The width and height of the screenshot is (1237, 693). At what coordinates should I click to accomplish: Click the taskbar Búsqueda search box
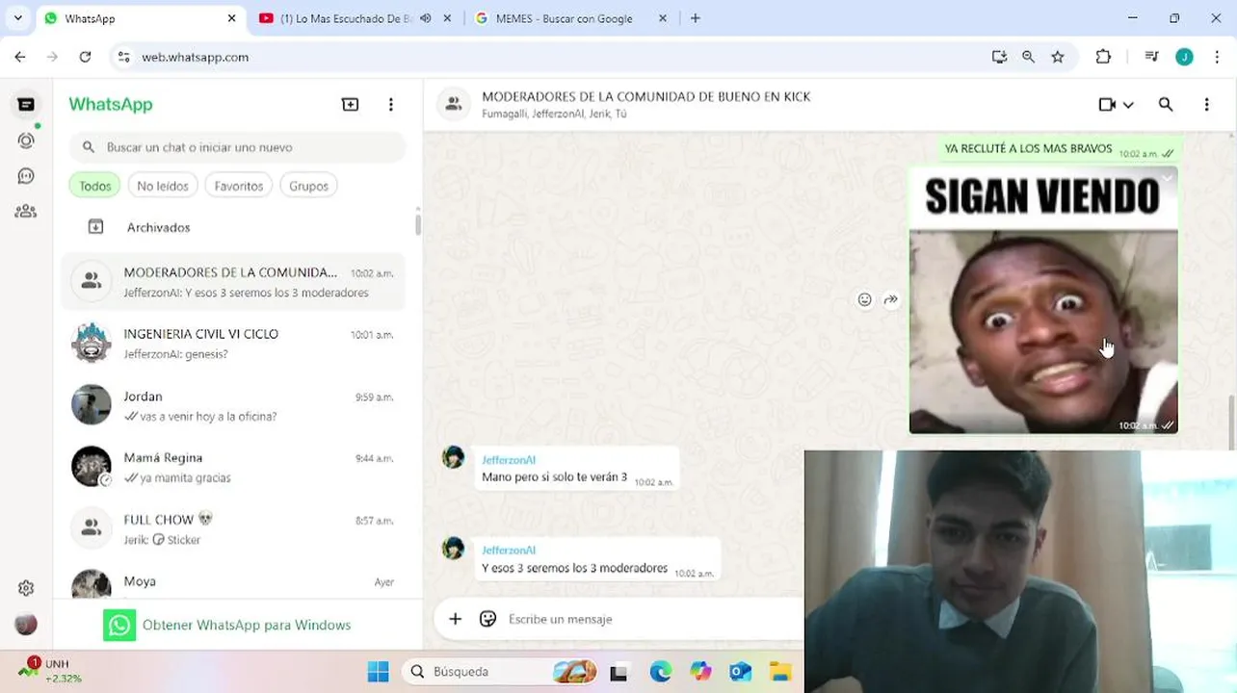[501, 672]
